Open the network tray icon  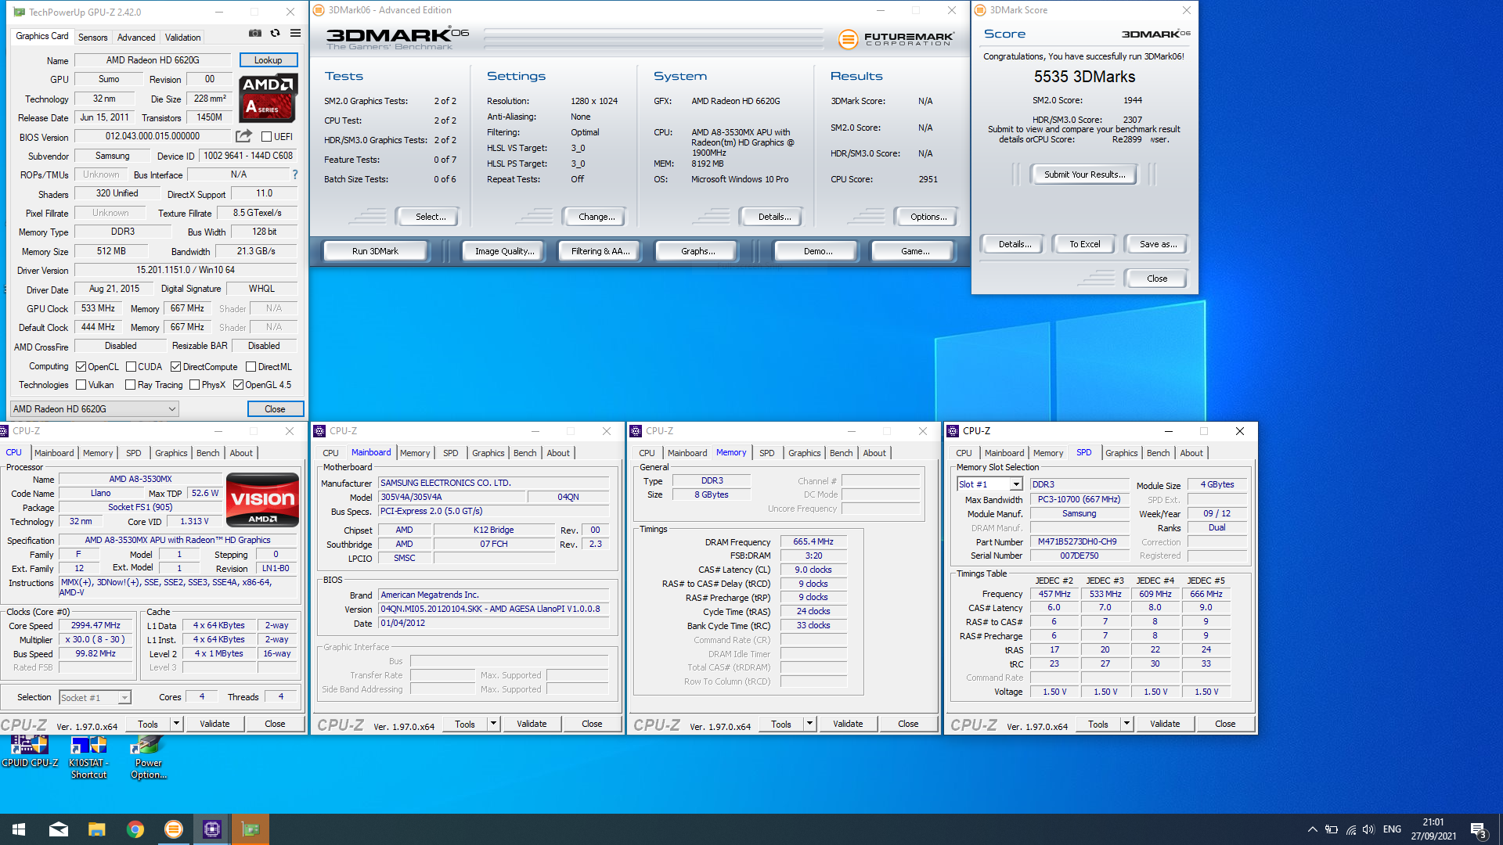point(1350,829)
